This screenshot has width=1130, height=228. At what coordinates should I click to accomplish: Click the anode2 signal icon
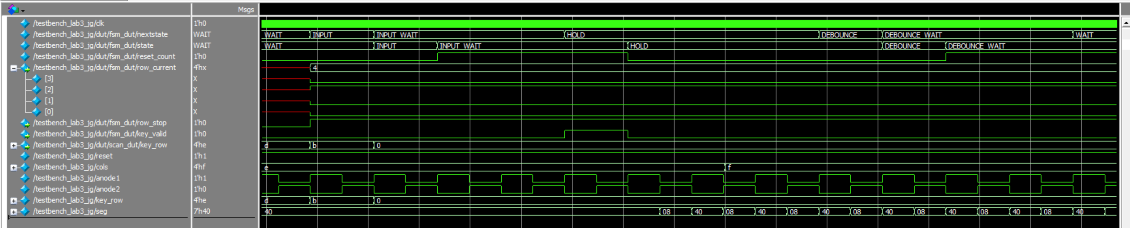(25, 189)
